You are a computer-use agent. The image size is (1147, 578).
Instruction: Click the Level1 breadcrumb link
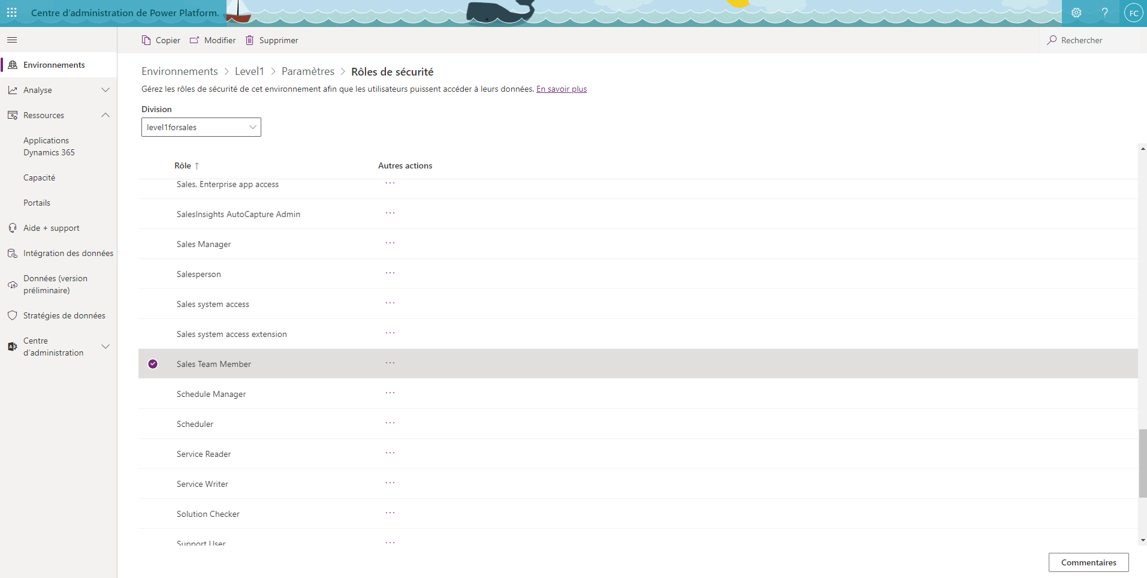[x=249, y=71]
